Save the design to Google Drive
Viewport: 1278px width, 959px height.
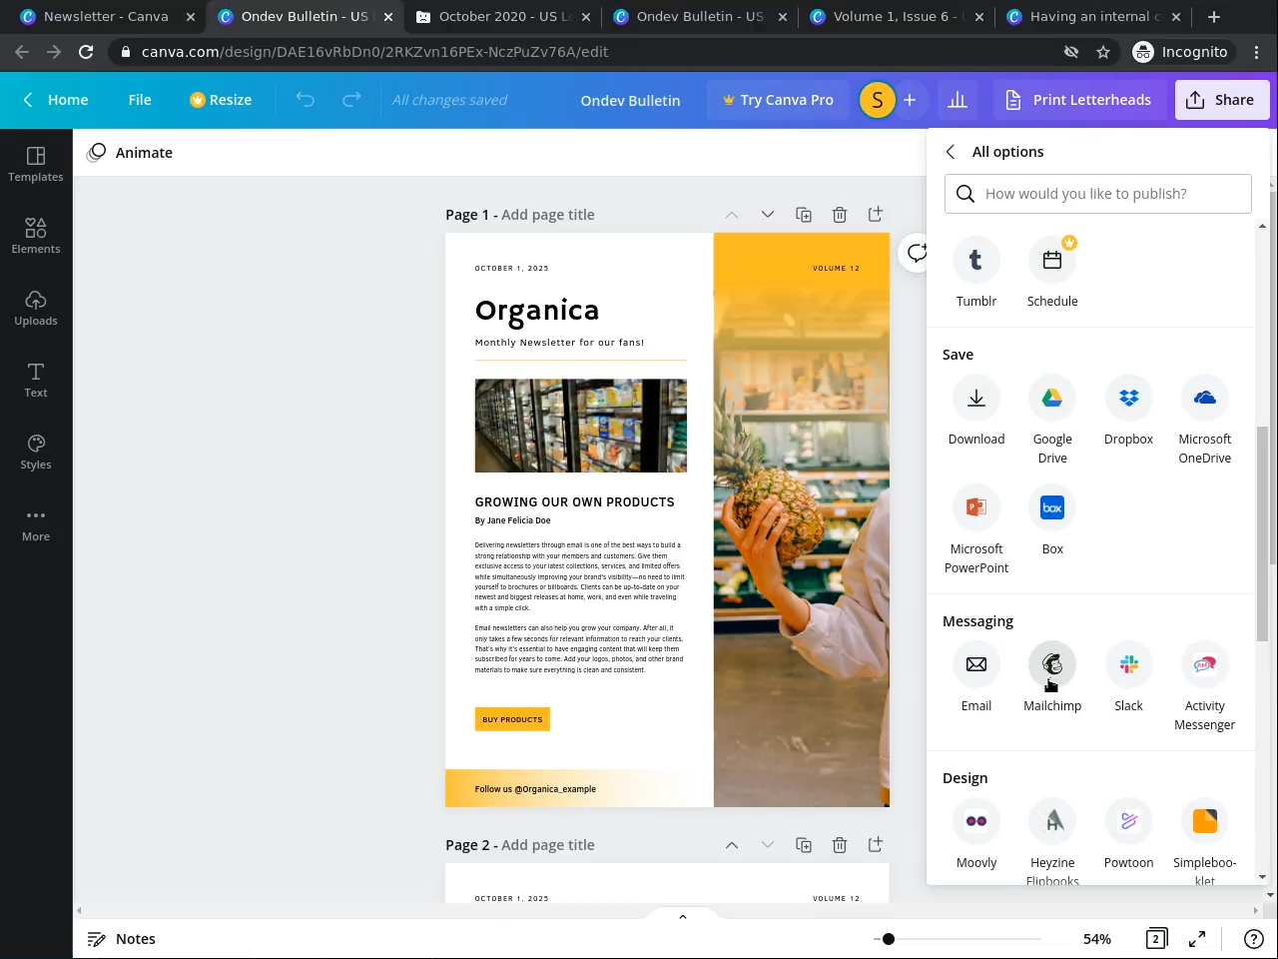(x=1052, y=420)
